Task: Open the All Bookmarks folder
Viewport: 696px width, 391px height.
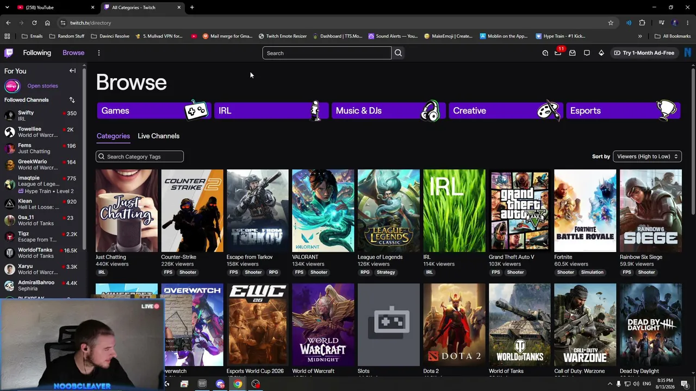Action: point(673,36)
